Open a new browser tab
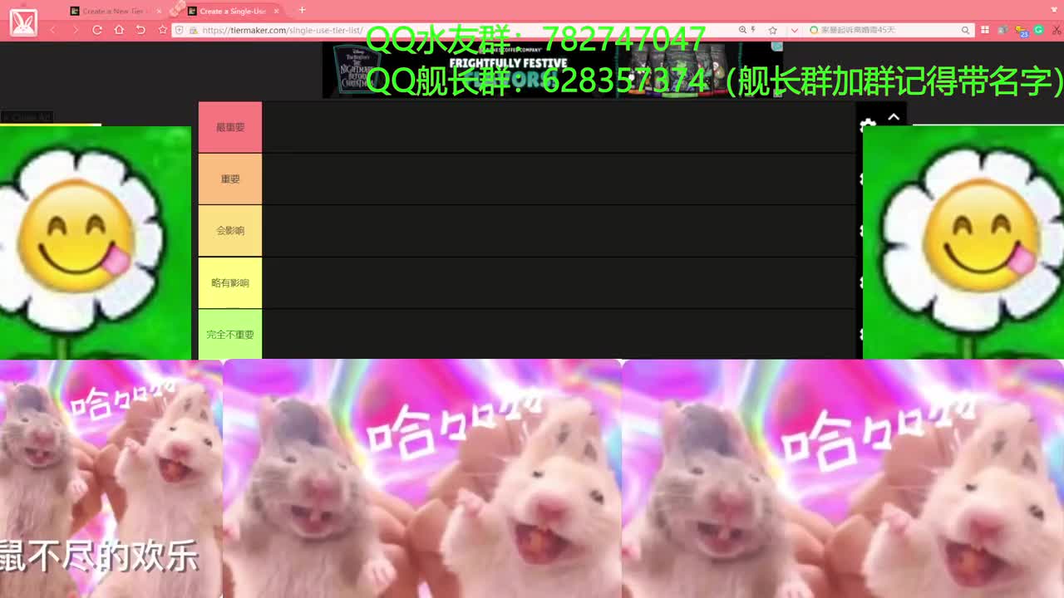 pyautogui.click(x=302, y=10)
